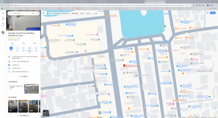
Task: Select the ATM filter chip
Action: (95, 13)
